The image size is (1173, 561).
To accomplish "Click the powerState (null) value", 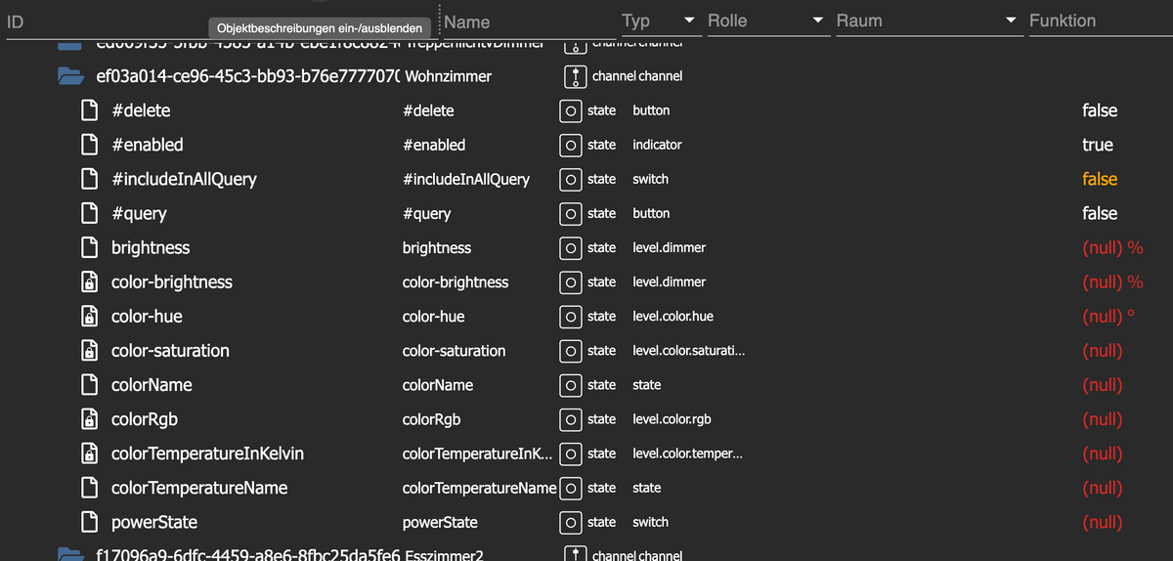I will pyautogui.click(x=1102, y=523).
